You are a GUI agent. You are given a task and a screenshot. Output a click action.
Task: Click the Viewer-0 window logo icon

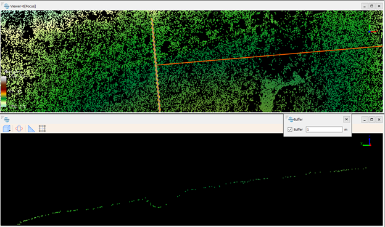click(x=7, y=6)
